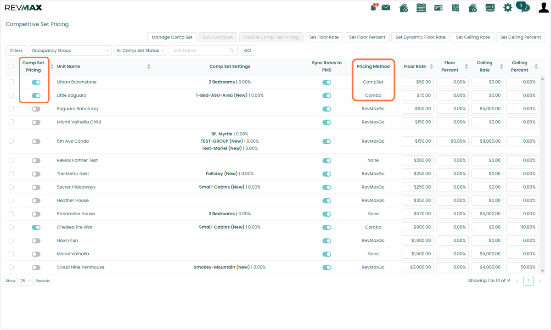Open the All Comp Set Status dropdown
The width and height of the screenshot is (551, 330).
click(x=141, y=50)
